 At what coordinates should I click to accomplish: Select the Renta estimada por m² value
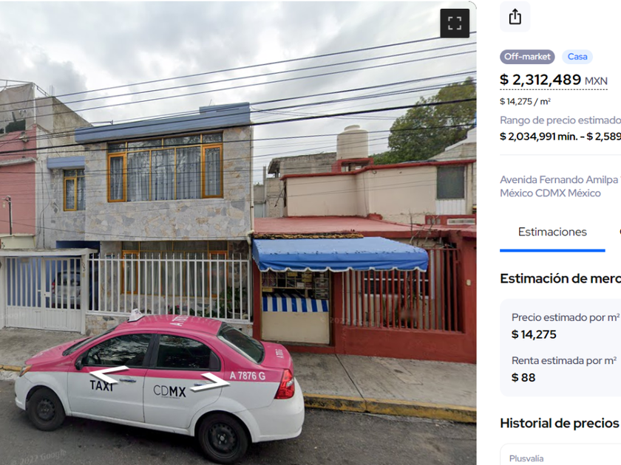click(523, 378)
